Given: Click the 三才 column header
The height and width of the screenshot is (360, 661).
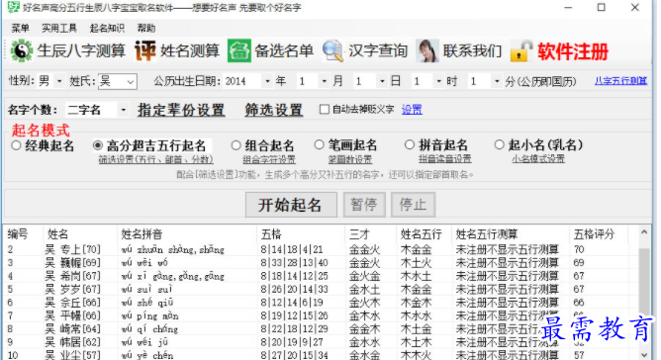Looking at the screenshot, I should pyautogui.click(x=359, y=234).
